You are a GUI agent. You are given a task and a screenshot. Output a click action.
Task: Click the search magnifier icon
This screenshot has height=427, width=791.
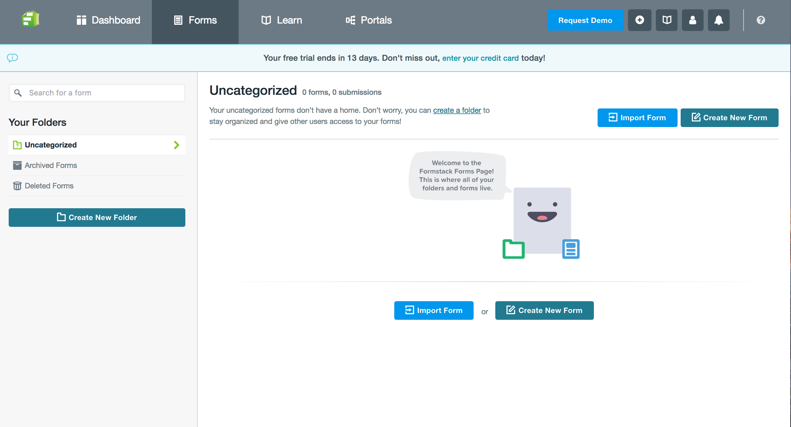click(x=18, y=93)
